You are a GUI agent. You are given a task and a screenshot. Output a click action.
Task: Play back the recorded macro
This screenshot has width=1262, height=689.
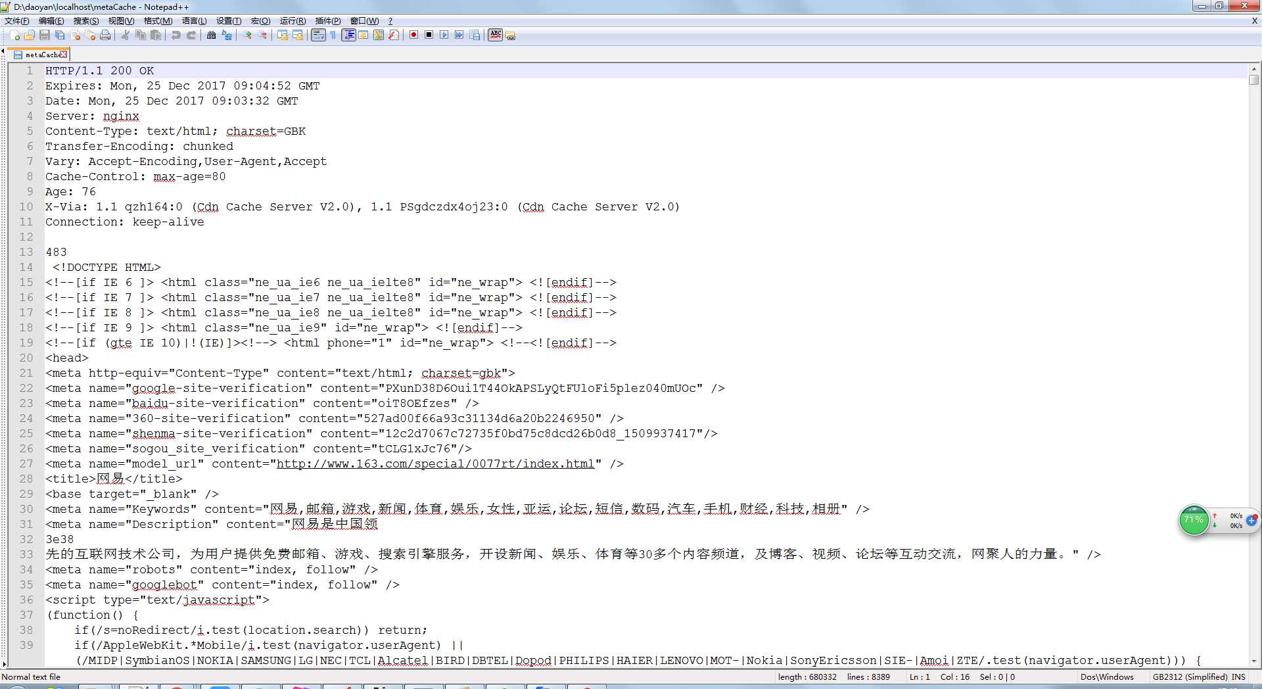[444, 36]
